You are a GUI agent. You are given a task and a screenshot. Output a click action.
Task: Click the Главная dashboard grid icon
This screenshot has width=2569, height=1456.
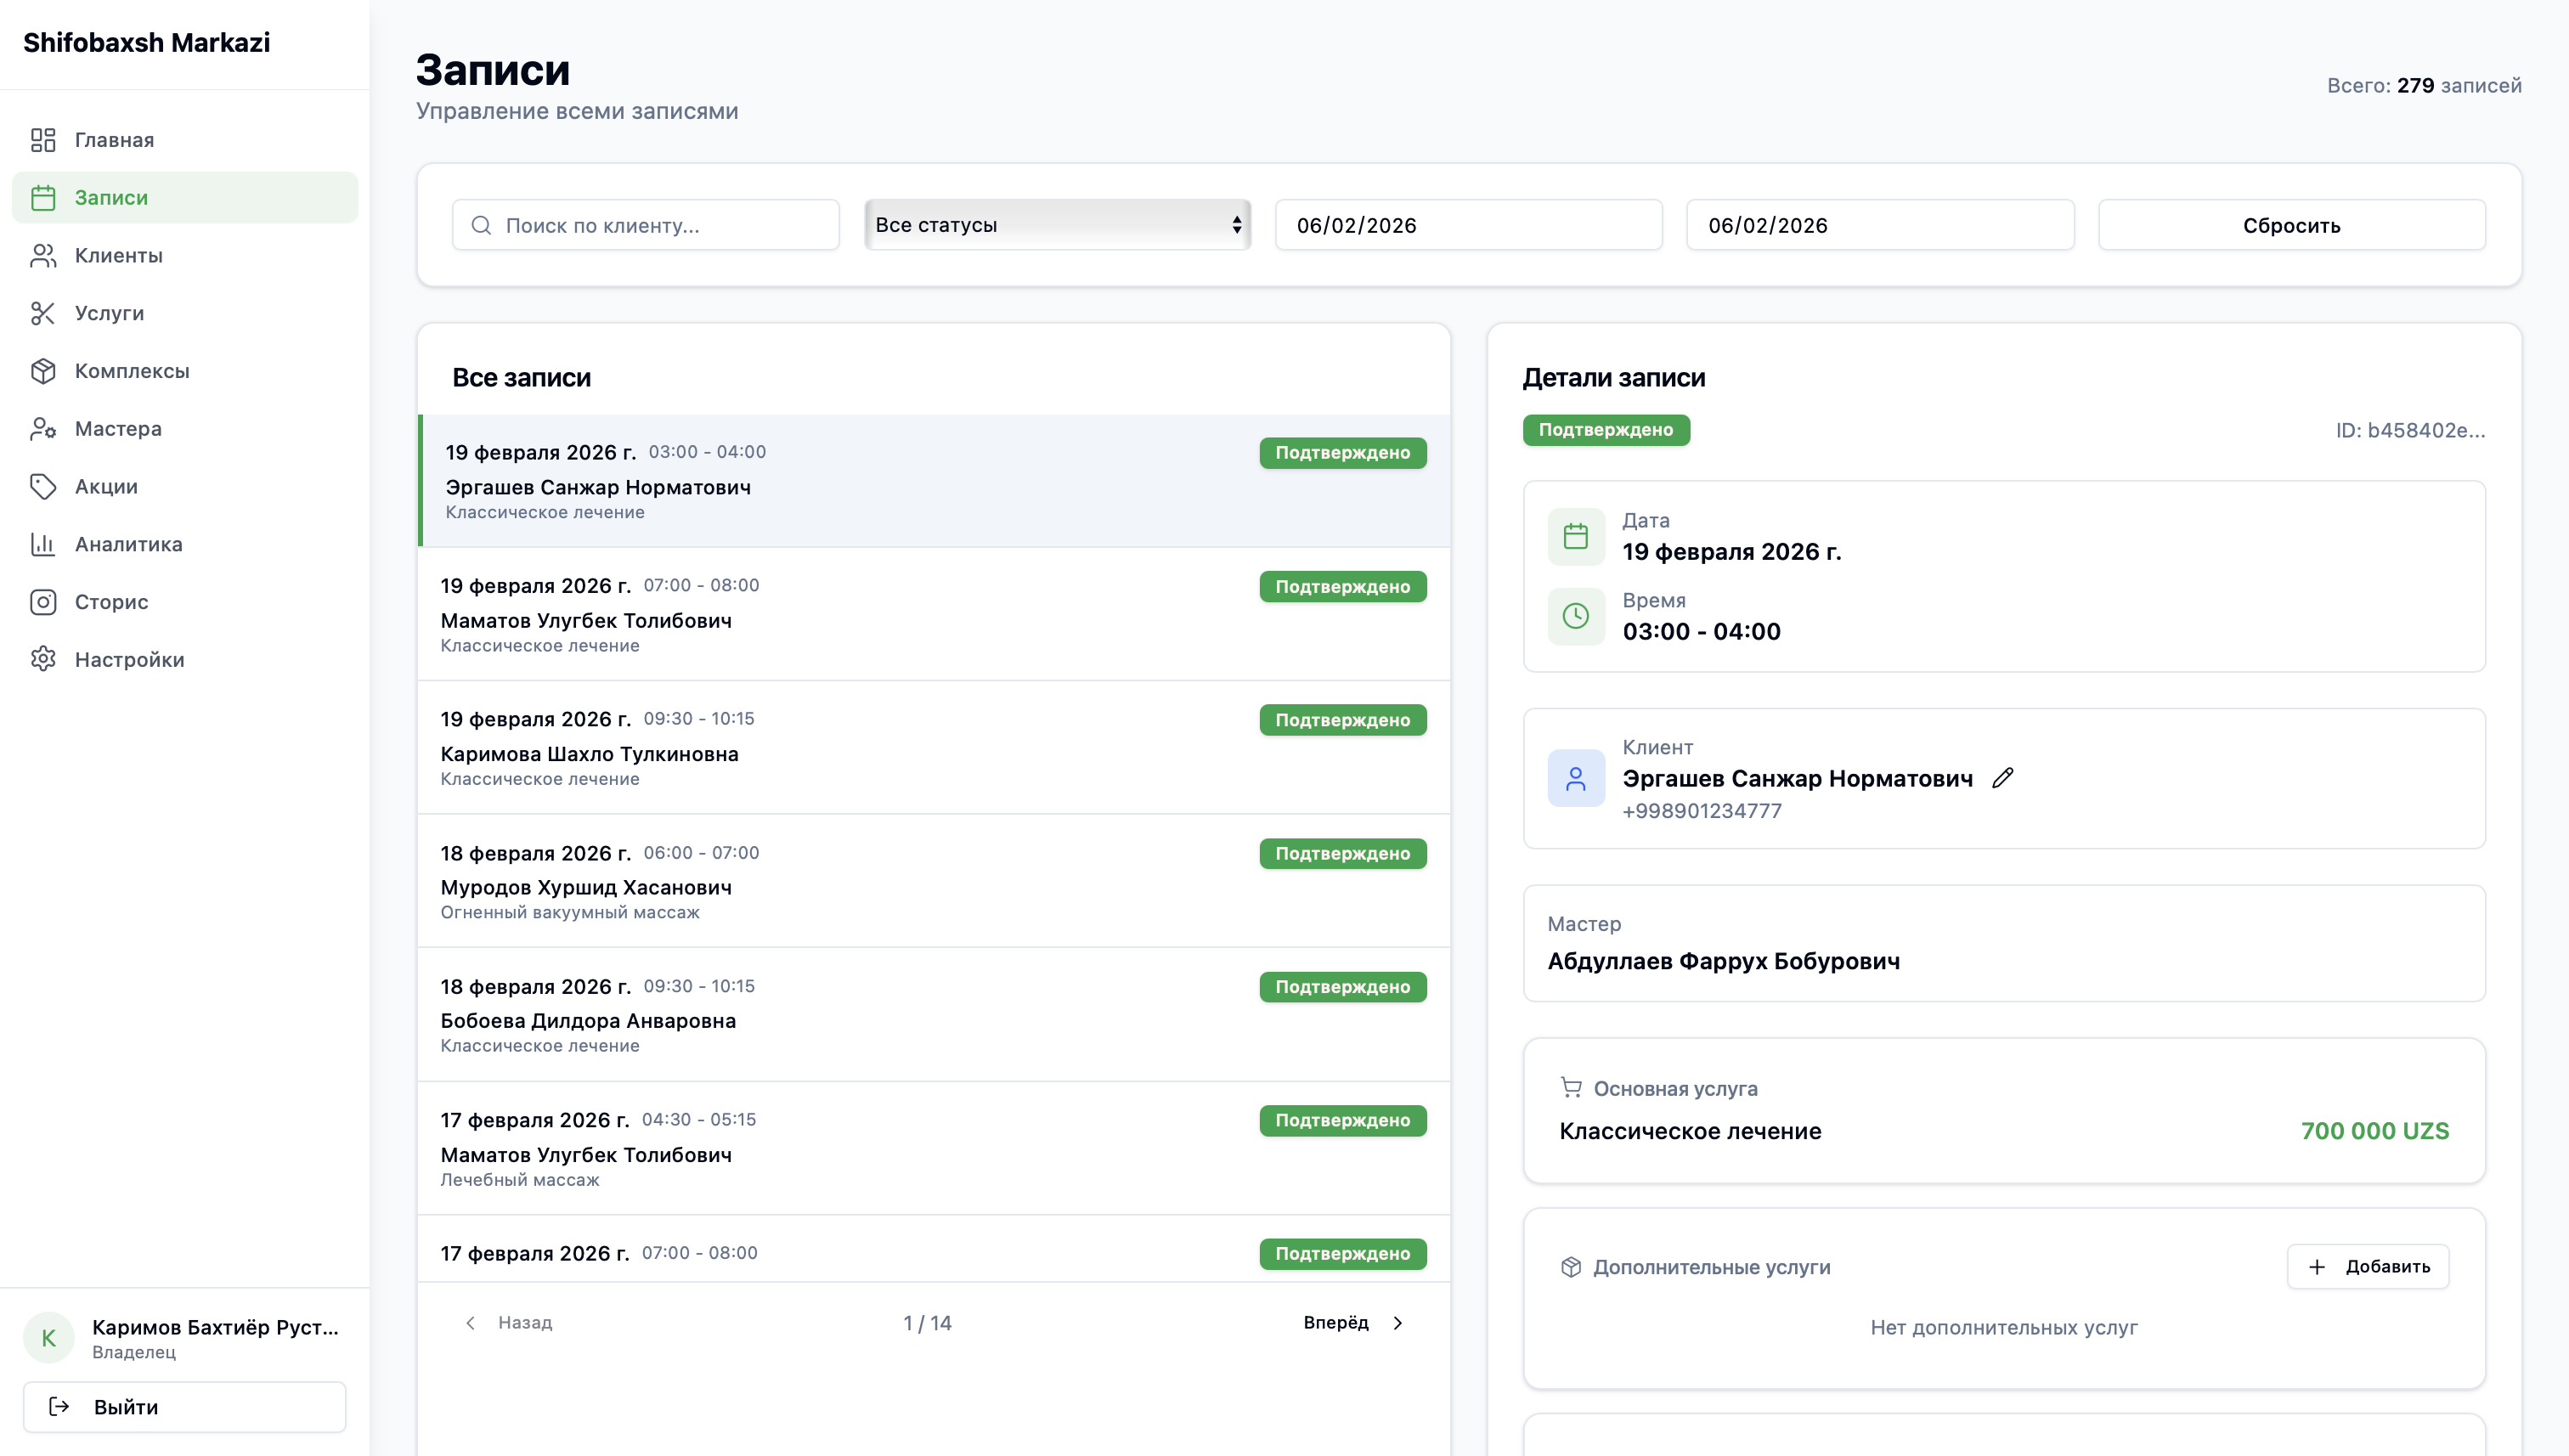pos(43,140)
